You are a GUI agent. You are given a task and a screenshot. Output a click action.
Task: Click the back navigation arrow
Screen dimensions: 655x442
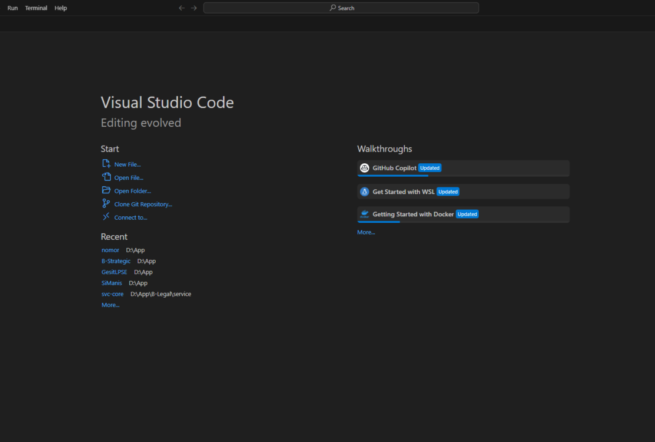[x=182, y=8]
